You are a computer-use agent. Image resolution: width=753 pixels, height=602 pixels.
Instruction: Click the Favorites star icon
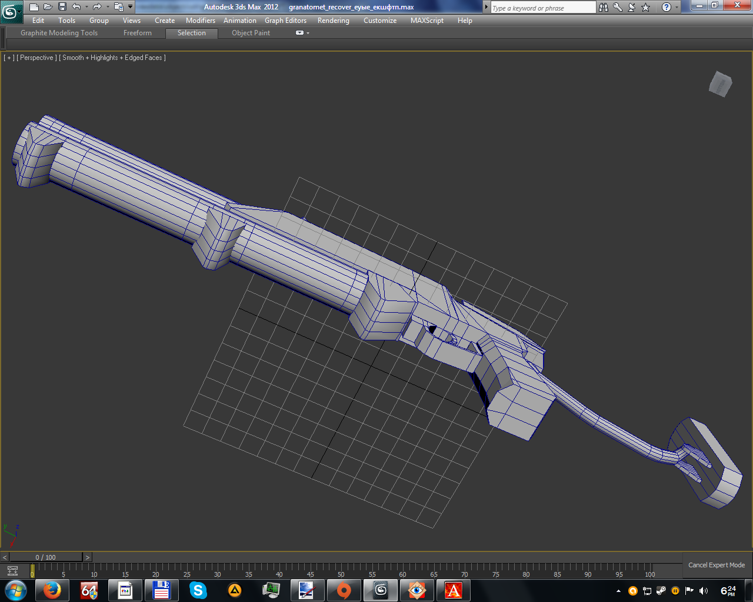(646, 7)
